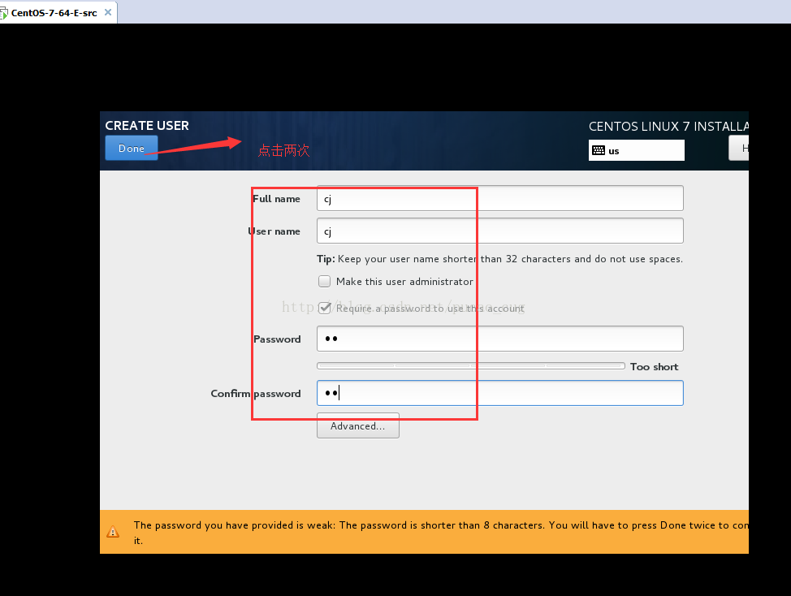Click the Confirm password field
791x596 pixels.
[500, 393]
